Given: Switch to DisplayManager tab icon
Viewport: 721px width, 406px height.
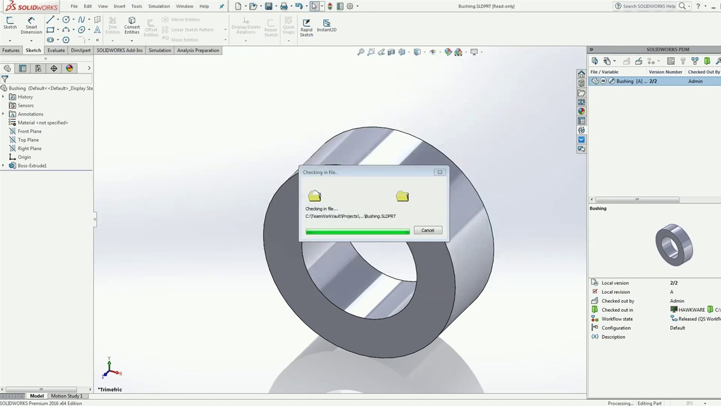Looking at the screenshot, I should click(x=69, y=68).
